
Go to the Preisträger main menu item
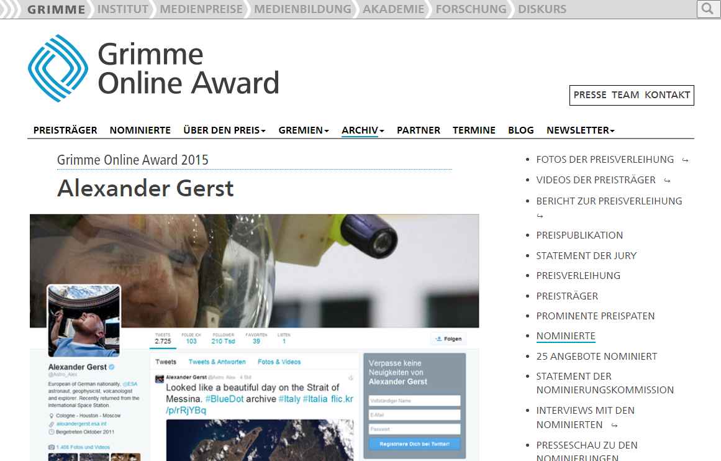click(x=65, y=130)
